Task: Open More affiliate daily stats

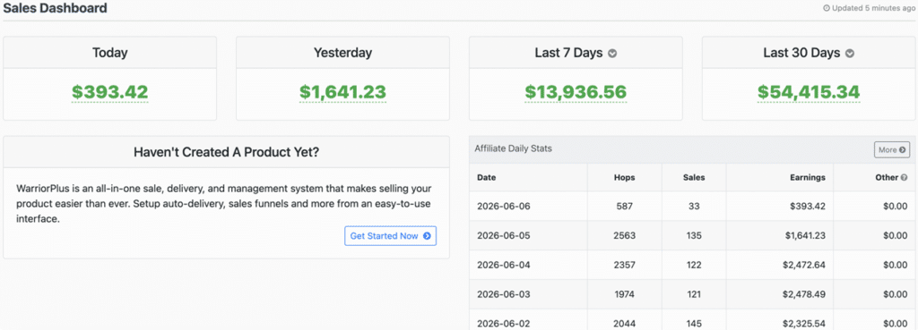Action: (x=892, y=149)
